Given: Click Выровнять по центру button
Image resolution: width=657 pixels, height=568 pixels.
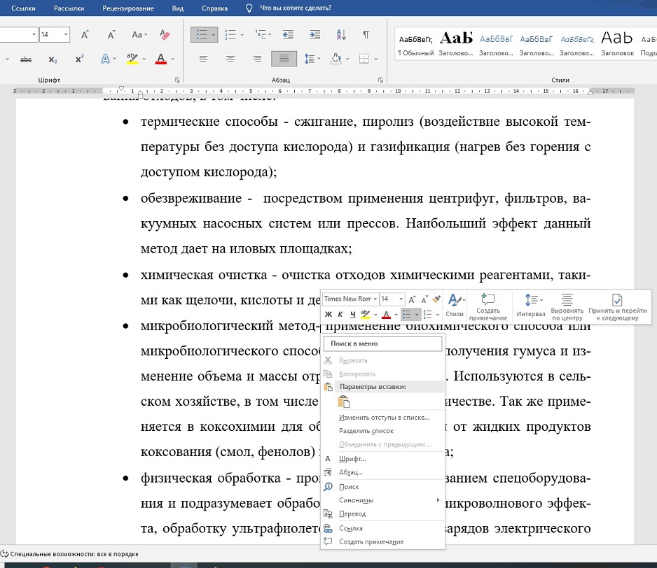Looking at the screenshot, I should pos(567,306).
